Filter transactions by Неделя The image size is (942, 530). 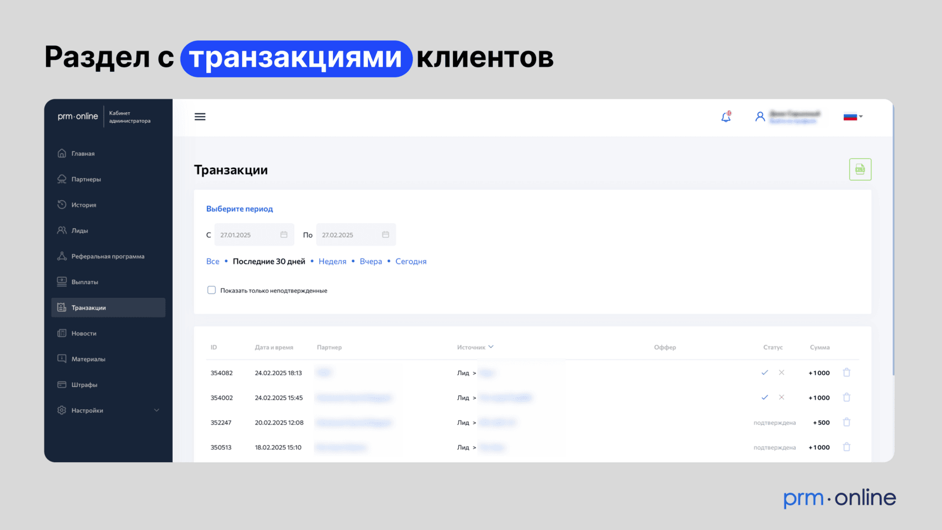(332, 261)
